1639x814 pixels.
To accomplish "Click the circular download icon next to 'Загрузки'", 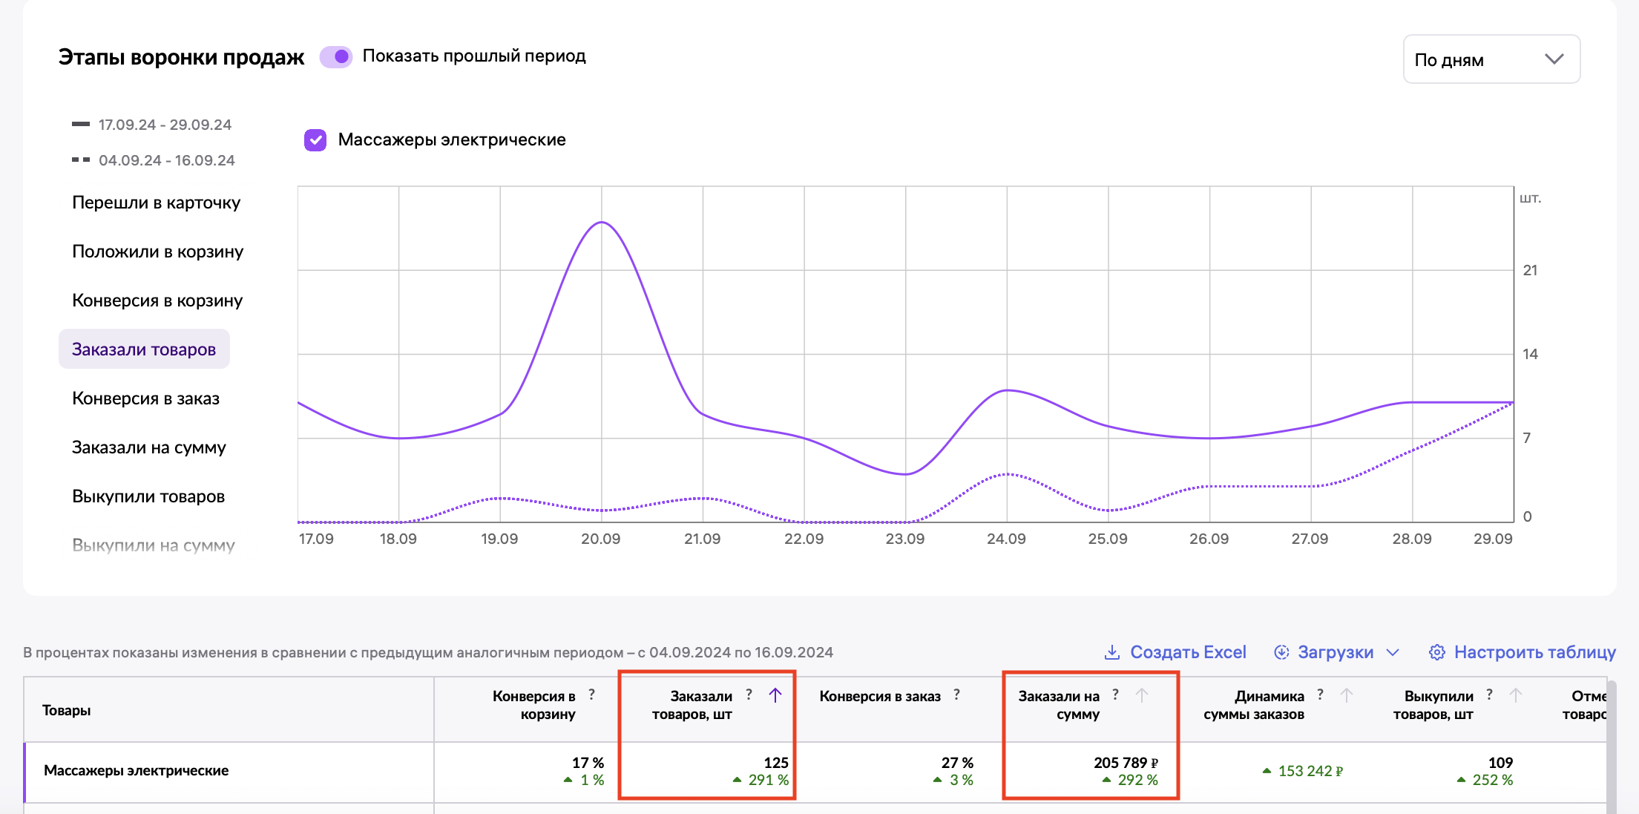I will pos(1281,652).
